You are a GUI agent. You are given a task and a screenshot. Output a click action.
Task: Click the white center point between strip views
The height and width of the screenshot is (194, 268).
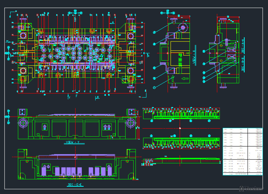[x=180, y=128]
